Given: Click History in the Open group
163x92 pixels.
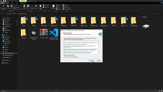Looking at the screenshot, I should tap(59, 9).
